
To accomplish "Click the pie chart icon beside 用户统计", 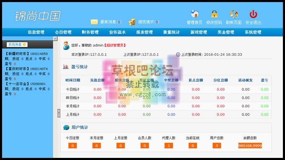I will 66,127.
